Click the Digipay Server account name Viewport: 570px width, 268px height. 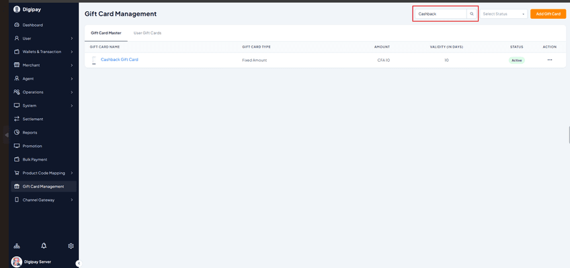click(x=38, y=261)
